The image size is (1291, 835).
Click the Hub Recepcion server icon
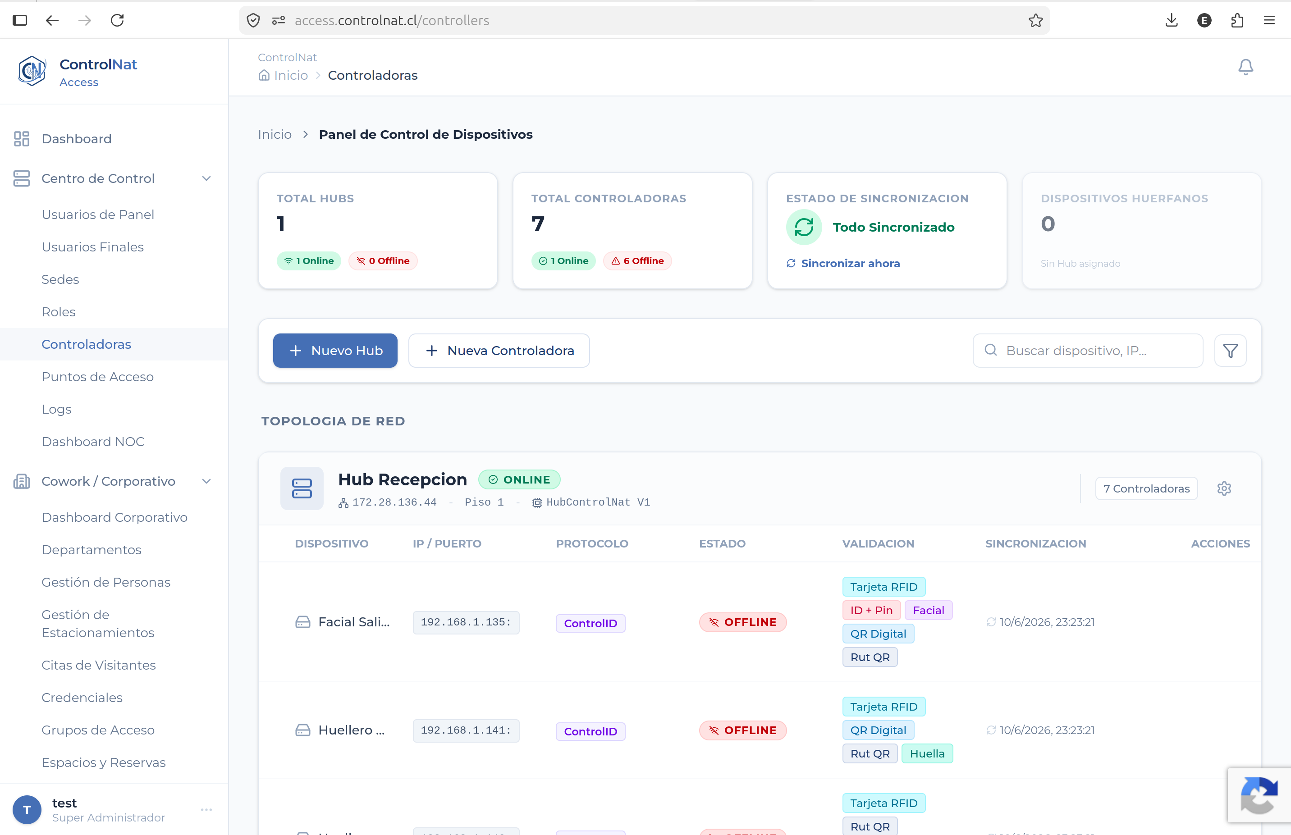pos(302,488)
